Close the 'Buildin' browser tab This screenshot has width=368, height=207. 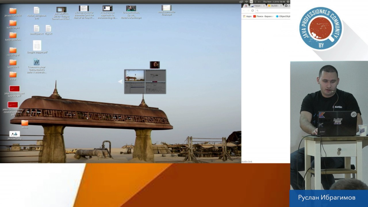coord(281,6)
